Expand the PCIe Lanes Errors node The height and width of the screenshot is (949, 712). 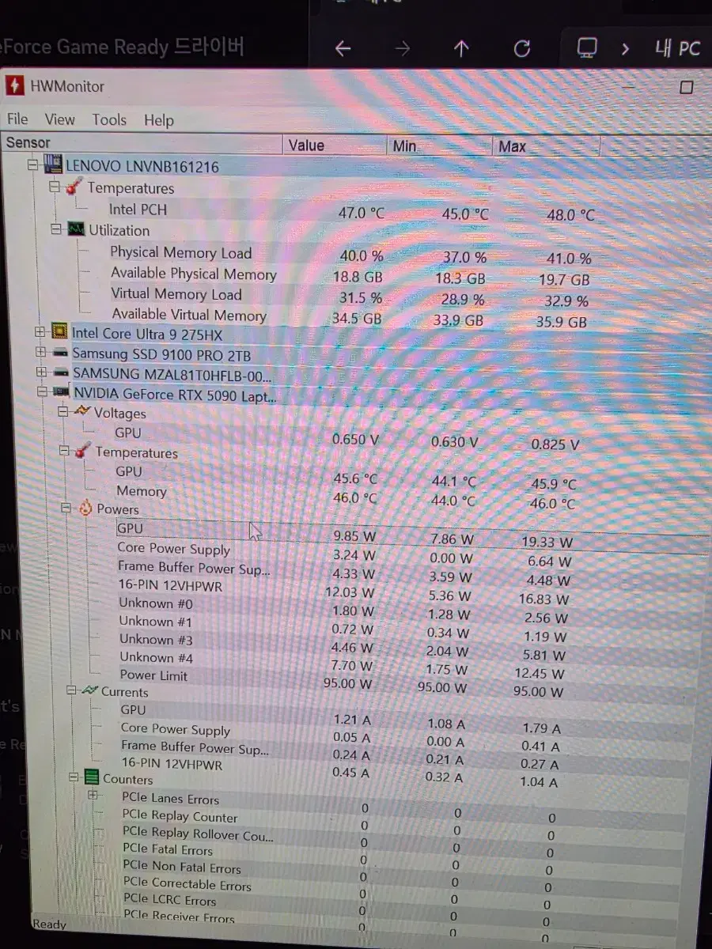pyautogui.click(x=93, y=796)
